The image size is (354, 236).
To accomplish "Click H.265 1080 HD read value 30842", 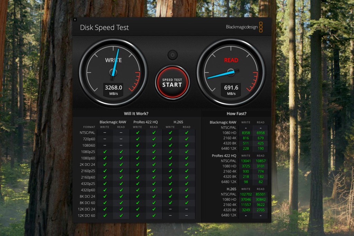I will (261, 200).
